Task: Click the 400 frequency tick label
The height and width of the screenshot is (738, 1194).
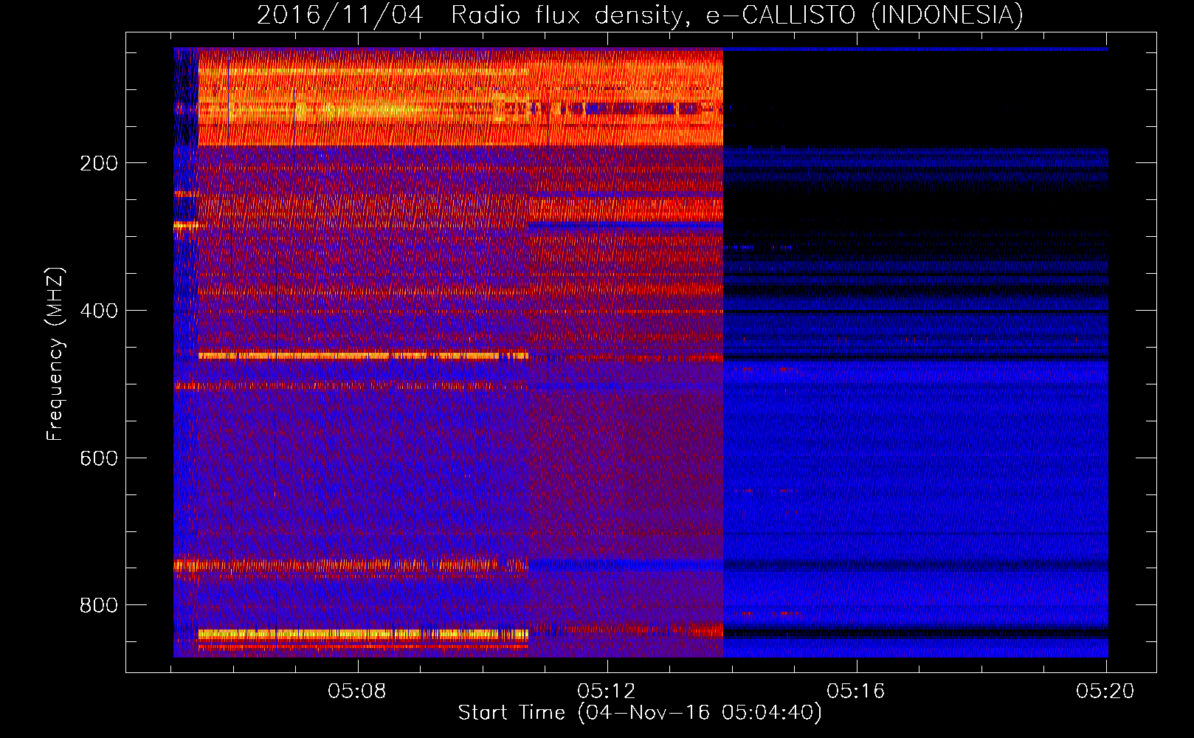Action: (x=99, y=311)
